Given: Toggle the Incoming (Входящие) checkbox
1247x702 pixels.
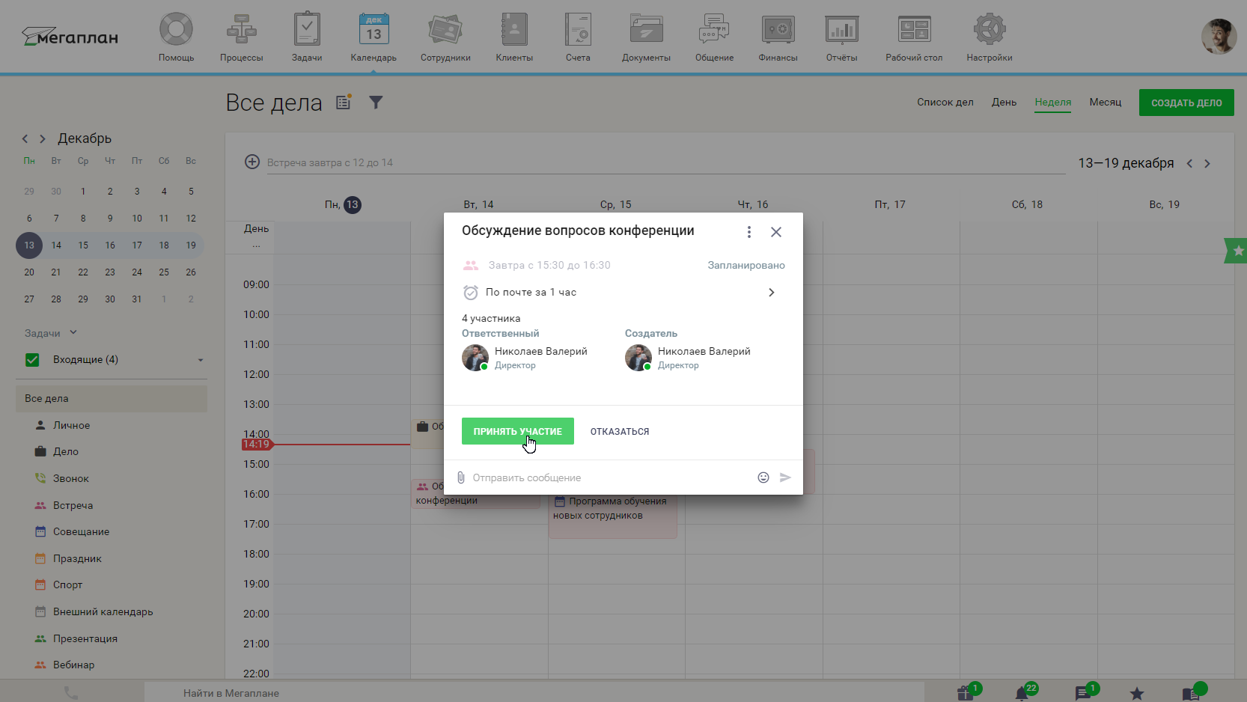Looking at the screenshot, I should pyautogui.click(x=32, y=360).
